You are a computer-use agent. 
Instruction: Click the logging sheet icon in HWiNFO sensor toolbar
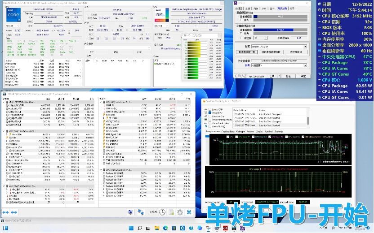(171, 212)
